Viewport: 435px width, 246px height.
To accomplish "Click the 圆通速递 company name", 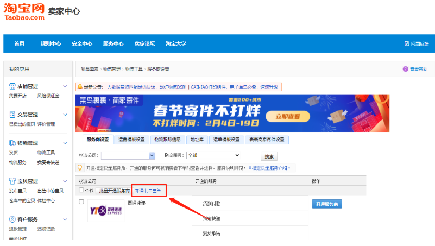I will (x=136, y=203).
